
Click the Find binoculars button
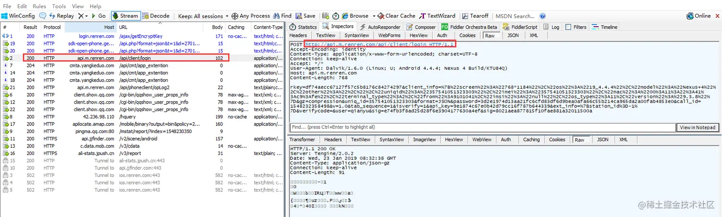[283, 16]
